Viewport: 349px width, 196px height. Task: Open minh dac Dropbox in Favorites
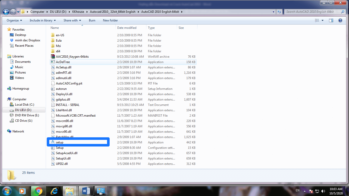(28, 40)
